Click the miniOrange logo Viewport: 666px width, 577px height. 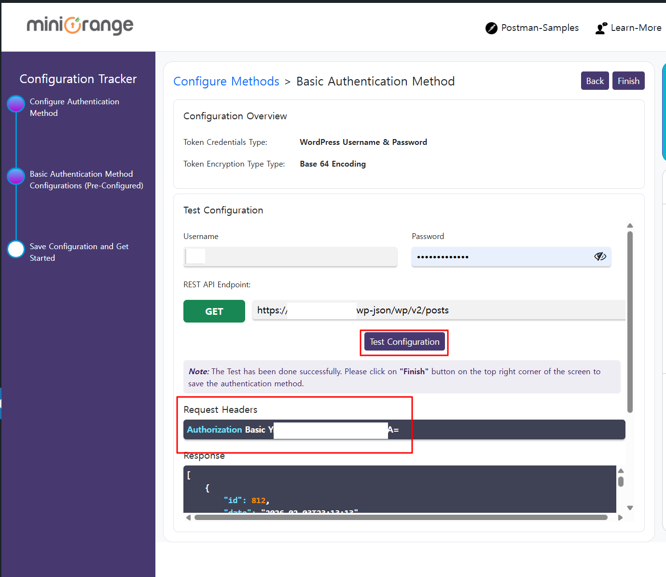coord(80,26)
